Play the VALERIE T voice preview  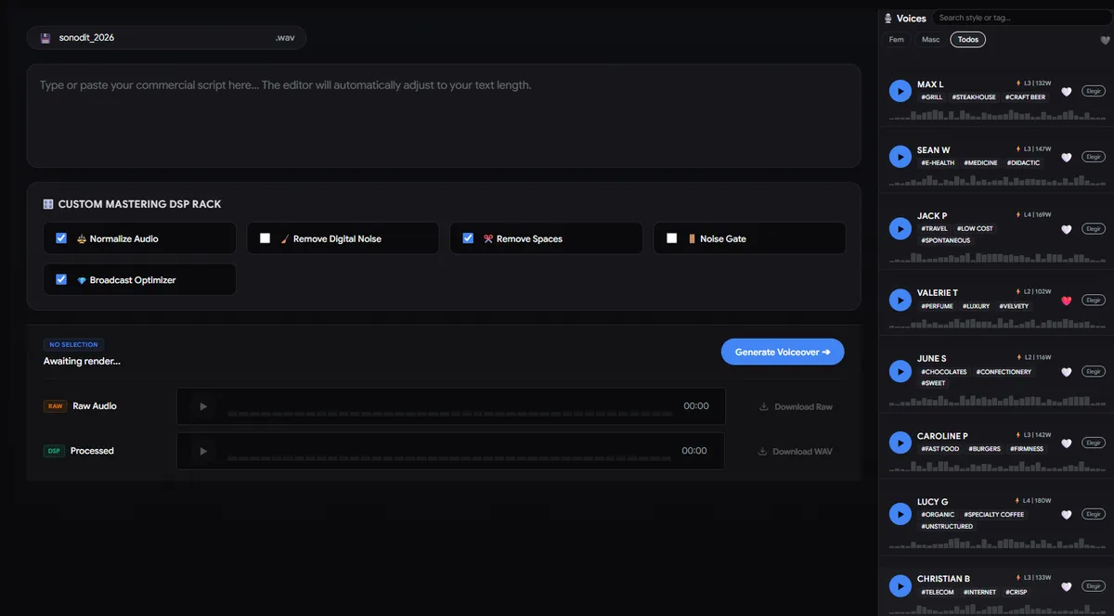900,300
